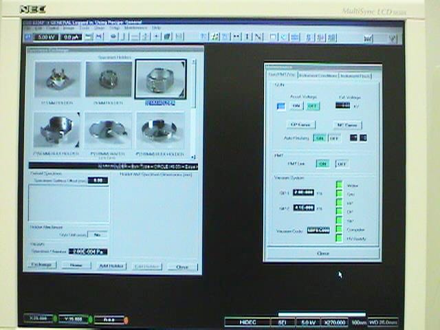Click the SIP-2 pressure value field
This screenshot has height=330, width=440.
click(304, 208)
